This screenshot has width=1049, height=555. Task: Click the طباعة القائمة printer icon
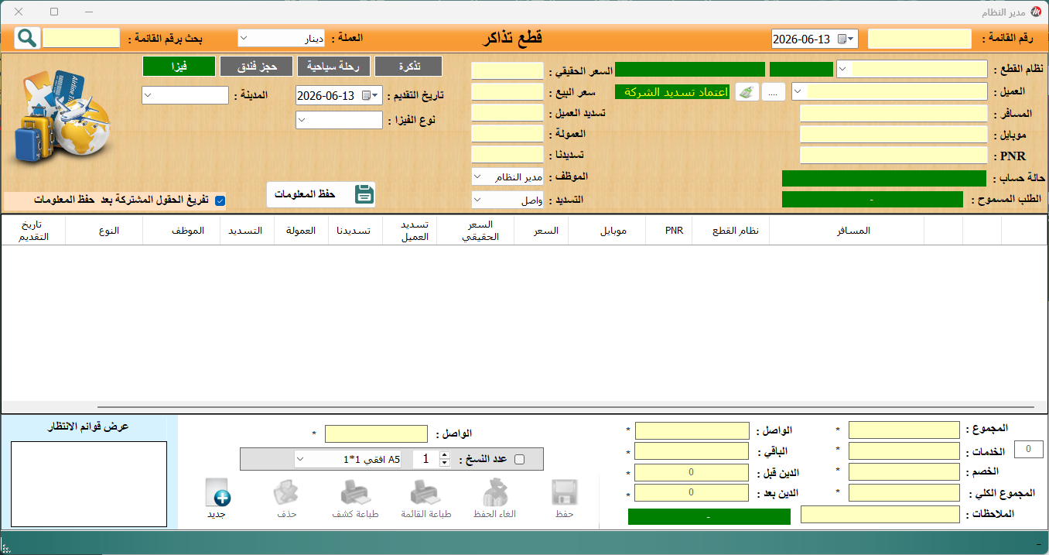coord(425,493)
